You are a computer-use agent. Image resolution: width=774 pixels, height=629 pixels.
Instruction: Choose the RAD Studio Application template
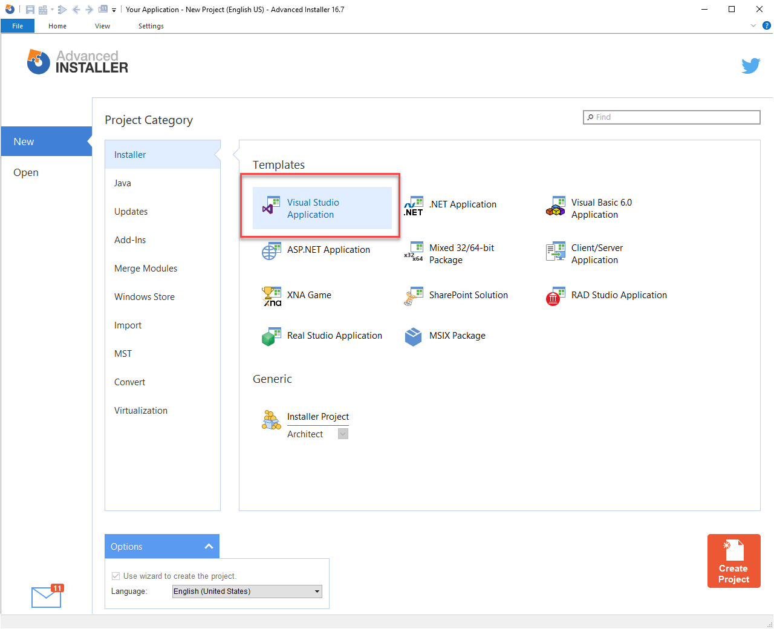click(x=554, y=296)
